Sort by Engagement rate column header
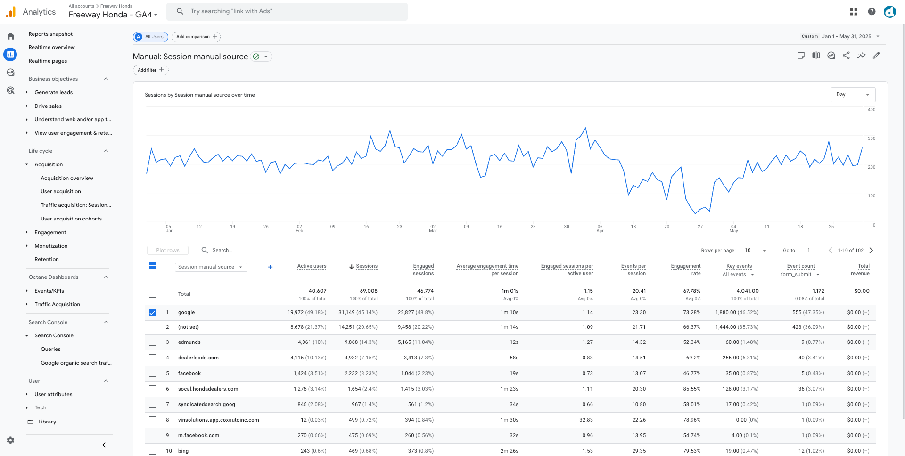This screenshot has height=456, width=905. pyautogui.click(x=686, y=270)
